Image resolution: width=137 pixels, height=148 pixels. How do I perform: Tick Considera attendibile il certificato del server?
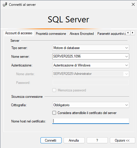click(x=54, y=113)
